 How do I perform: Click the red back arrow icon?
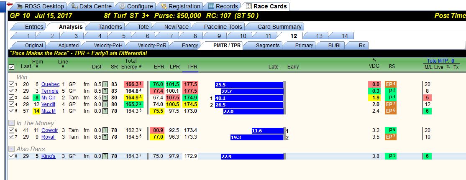click(x=10, y=5)
